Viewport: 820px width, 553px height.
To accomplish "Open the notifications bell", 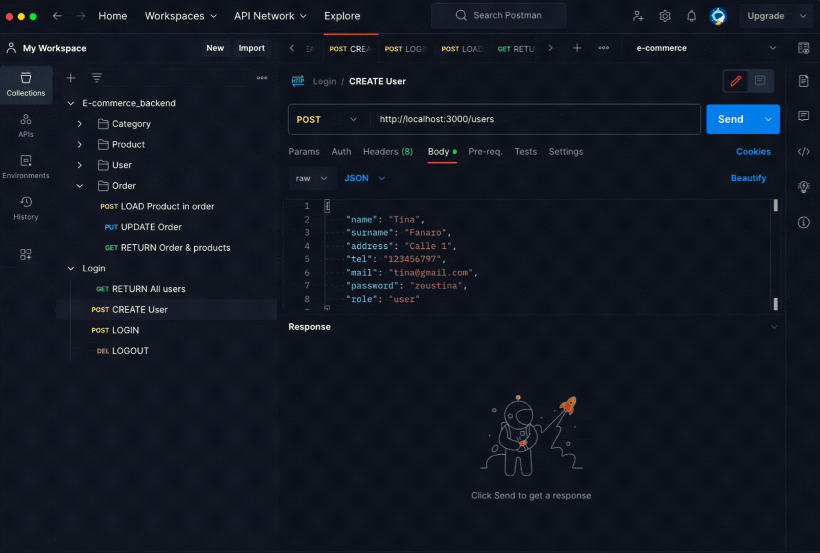I will [691, 16].
